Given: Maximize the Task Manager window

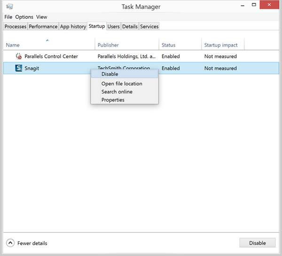Looking at the screenshot, I should 254,5.
